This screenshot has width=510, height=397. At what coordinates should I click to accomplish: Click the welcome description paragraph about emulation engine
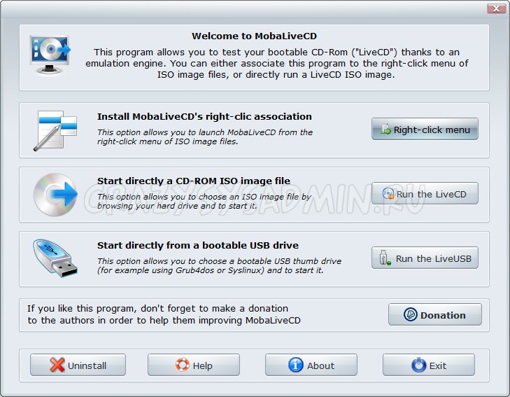[276, 63]
